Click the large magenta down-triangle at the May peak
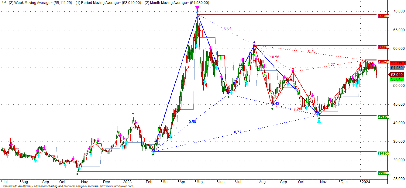 [197, 8]
